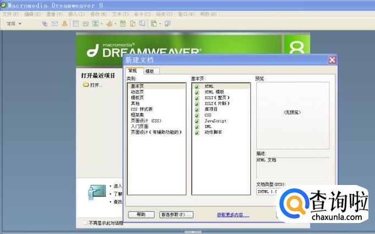Open the 站点(S) menu
The height and width of the screenshot is (234, 375).
pos(164,14)
